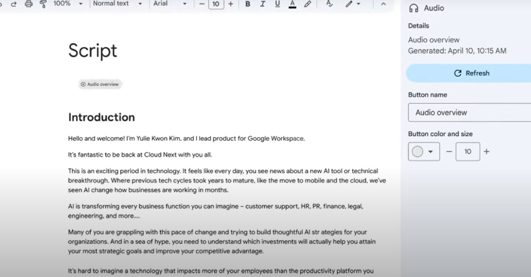Click the Print icon in toolbar
531x277 pixels.
(x=29, y=4)
